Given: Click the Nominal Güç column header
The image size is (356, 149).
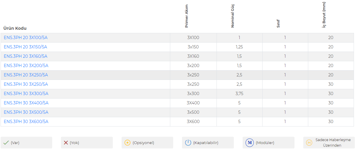Looking at the screenshot, I should point(233,15).
